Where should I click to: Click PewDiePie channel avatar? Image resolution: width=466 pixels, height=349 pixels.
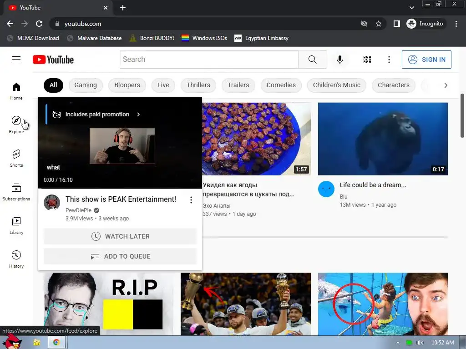(52, 202)
